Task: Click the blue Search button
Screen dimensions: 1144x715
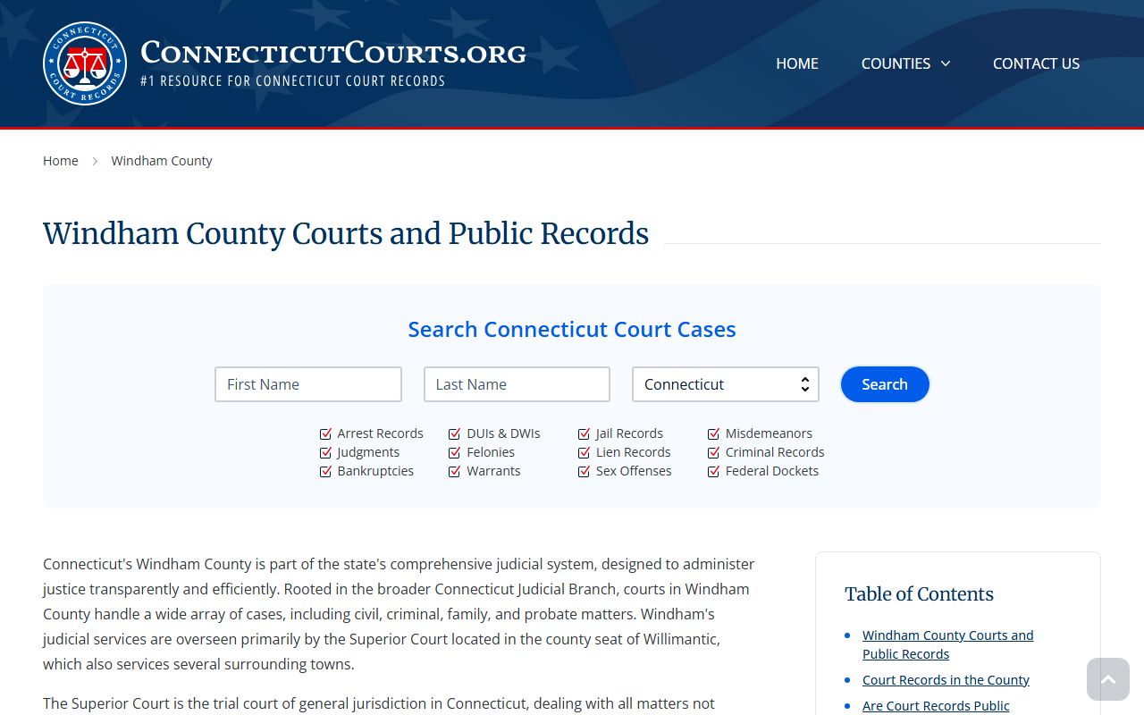Action: click(x=885, y=384)
